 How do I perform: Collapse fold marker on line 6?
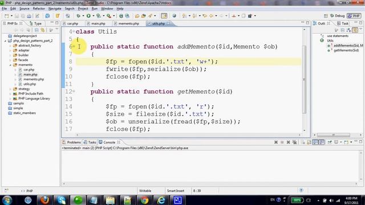74,46
